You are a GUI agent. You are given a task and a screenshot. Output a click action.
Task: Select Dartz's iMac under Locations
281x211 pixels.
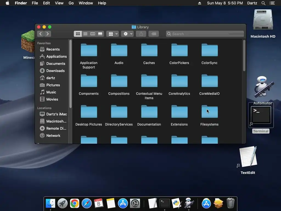coord(54,114)
